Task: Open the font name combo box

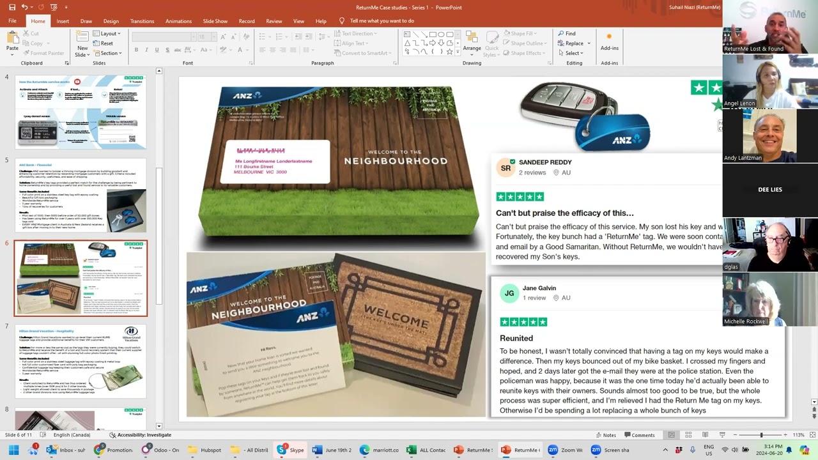Action: pyautogui.click(x=163, y=37)
